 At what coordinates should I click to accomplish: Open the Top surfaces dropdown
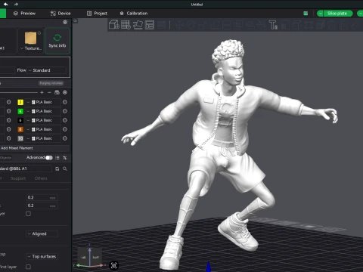point(42,256)
